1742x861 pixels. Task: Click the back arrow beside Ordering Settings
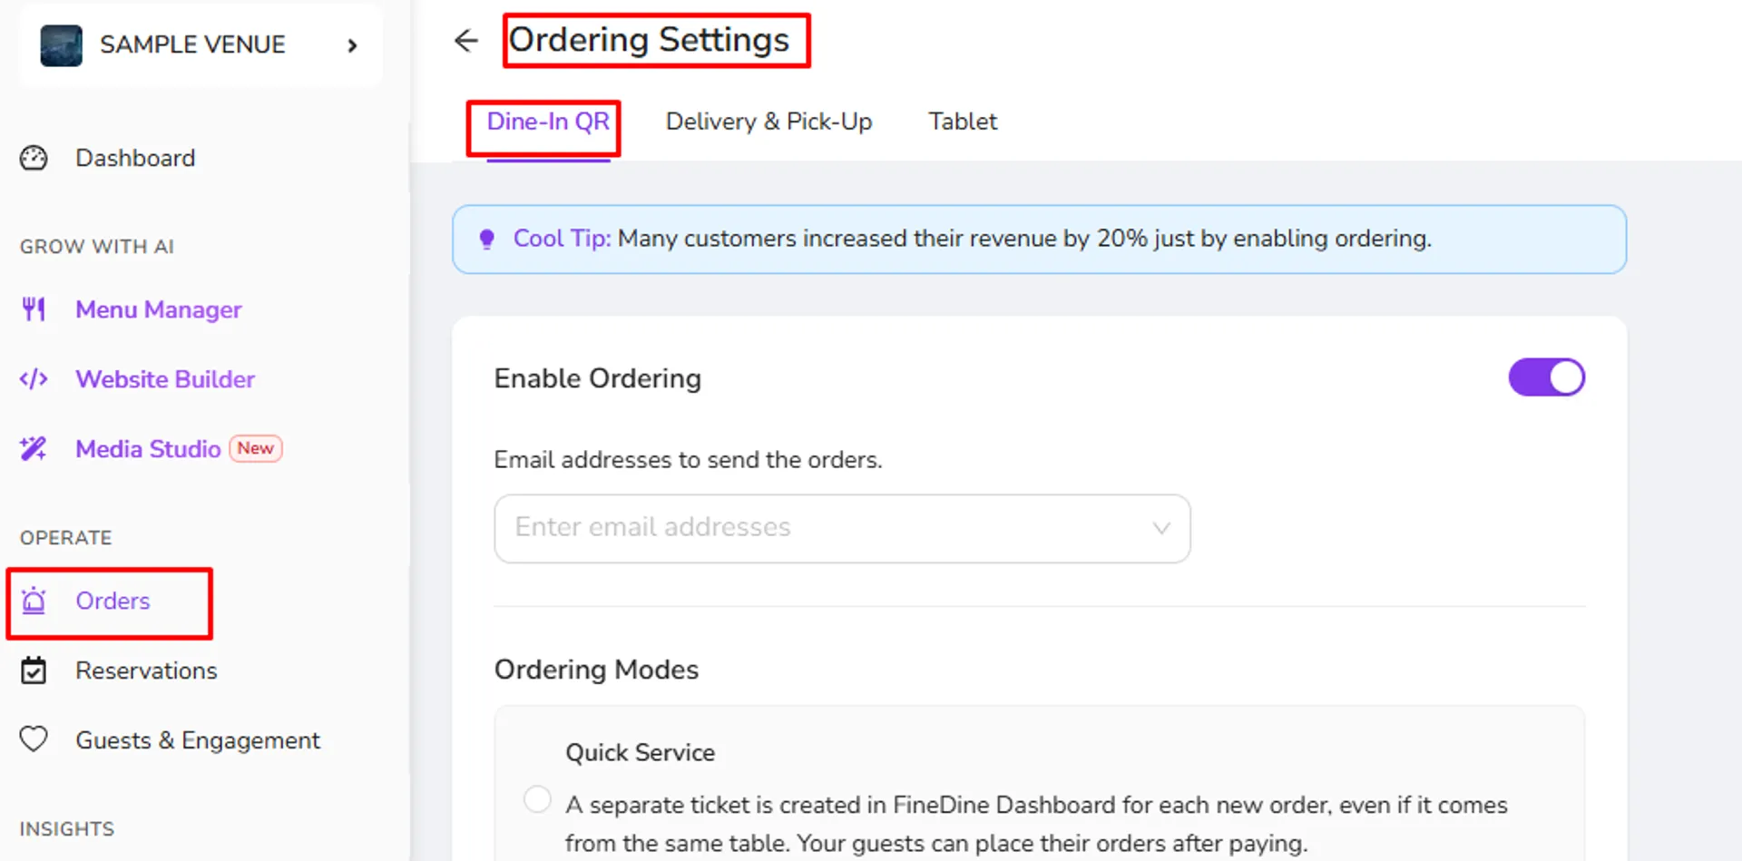coord(465,41)
